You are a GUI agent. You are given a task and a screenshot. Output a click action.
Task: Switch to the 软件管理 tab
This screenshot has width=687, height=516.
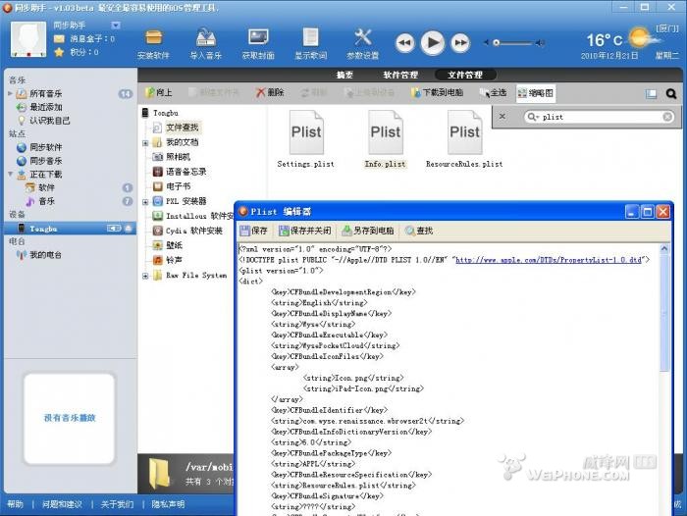point(400,75)
